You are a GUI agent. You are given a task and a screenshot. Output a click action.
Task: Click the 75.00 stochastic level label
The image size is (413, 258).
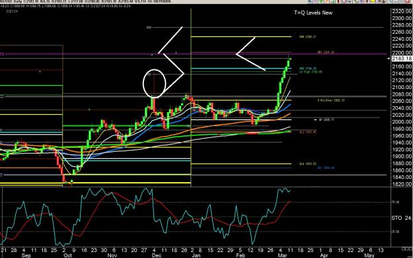(x=396, y=202)
